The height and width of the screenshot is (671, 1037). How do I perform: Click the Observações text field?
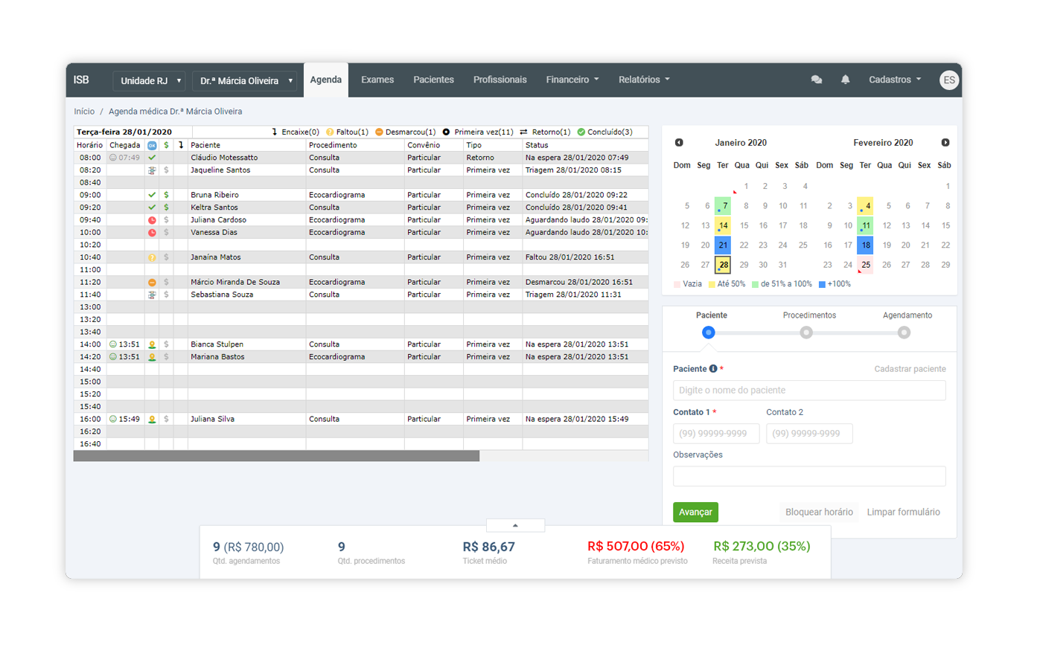pyautogui.click(x=809, y=476)
